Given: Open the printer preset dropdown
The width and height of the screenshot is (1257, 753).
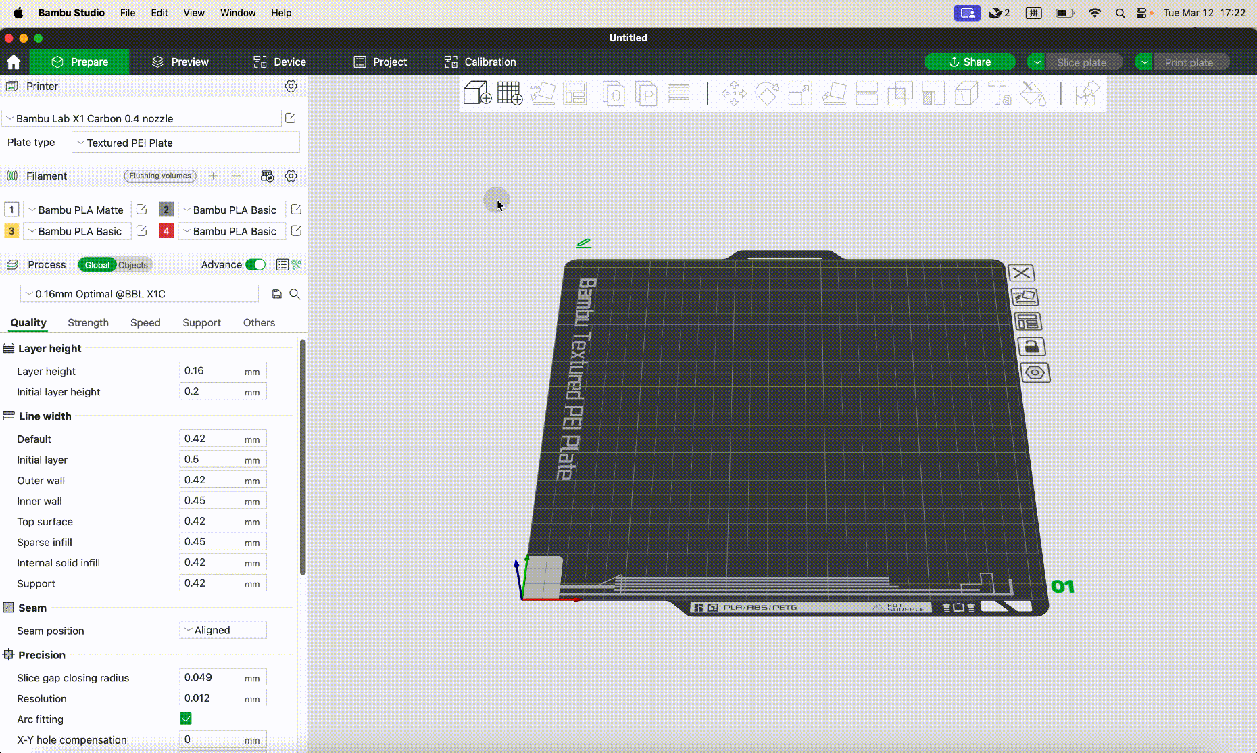Looking at the screenshot, I should 142,118.
